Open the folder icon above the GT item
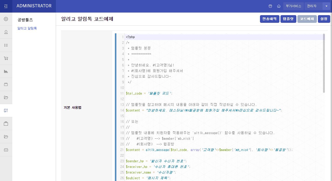 point(6,97)
